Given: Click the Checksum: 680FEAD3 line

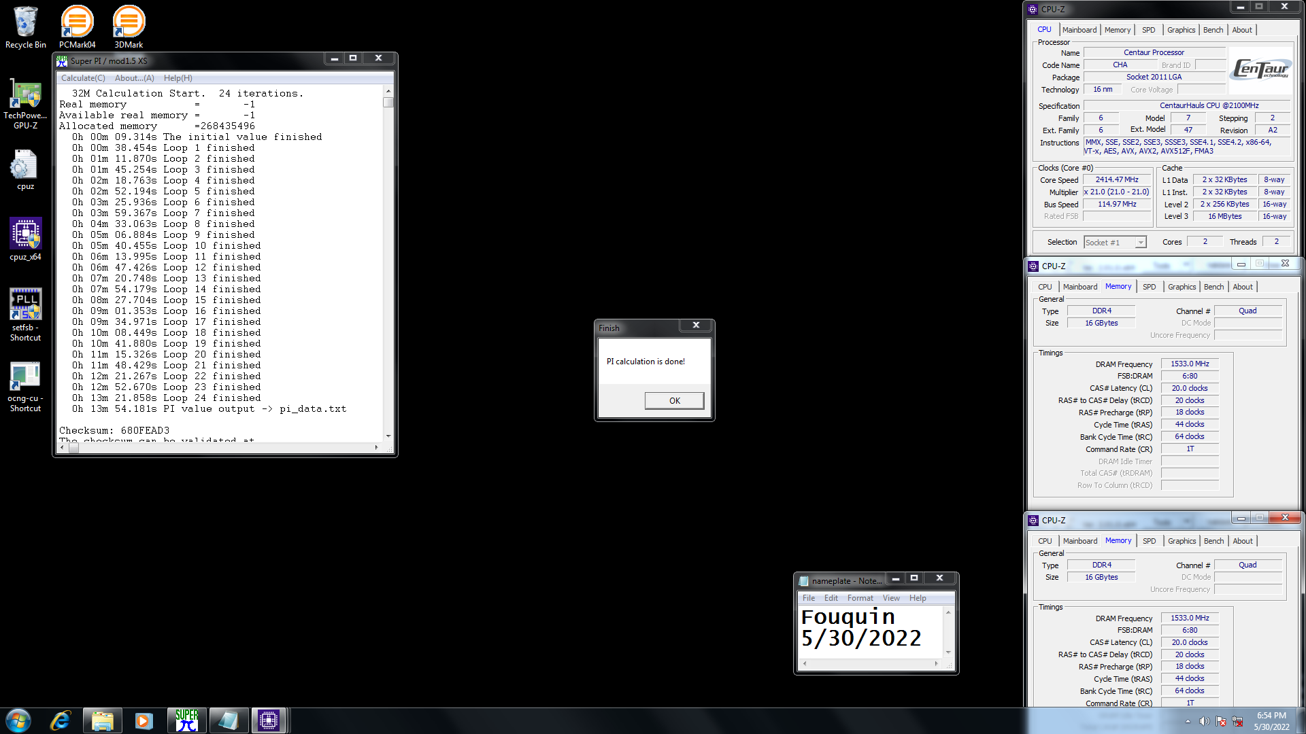Looking at the screenshot, I should 114,430.
